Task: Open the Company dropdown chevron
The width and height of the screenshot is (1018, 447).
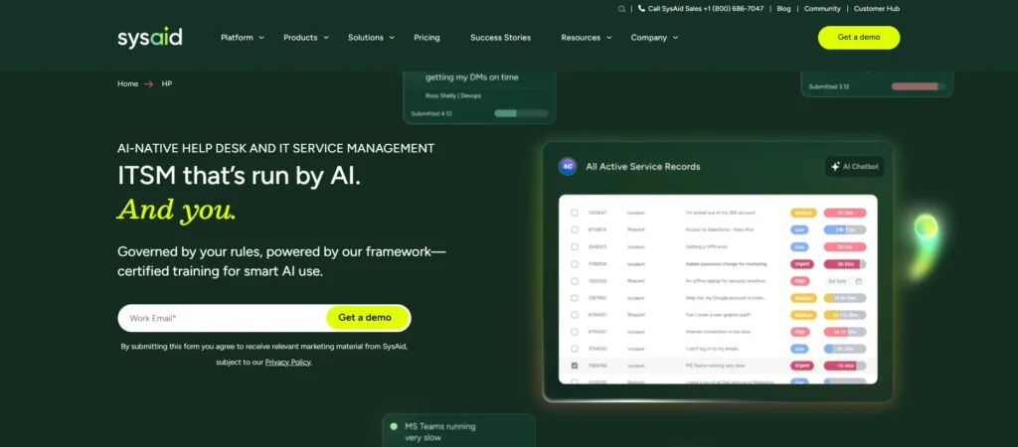Action: (x=675, y=38)
